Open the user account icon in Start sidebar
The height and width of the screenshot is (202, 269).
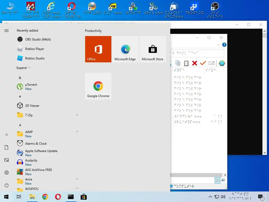7,135
